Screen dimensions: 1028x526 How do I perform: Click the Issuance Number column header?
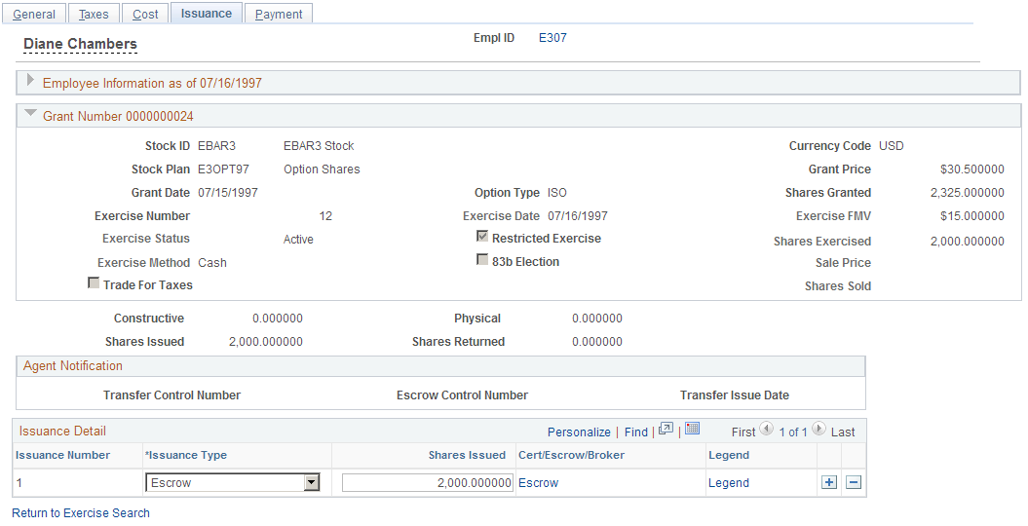tap(63, 455)
